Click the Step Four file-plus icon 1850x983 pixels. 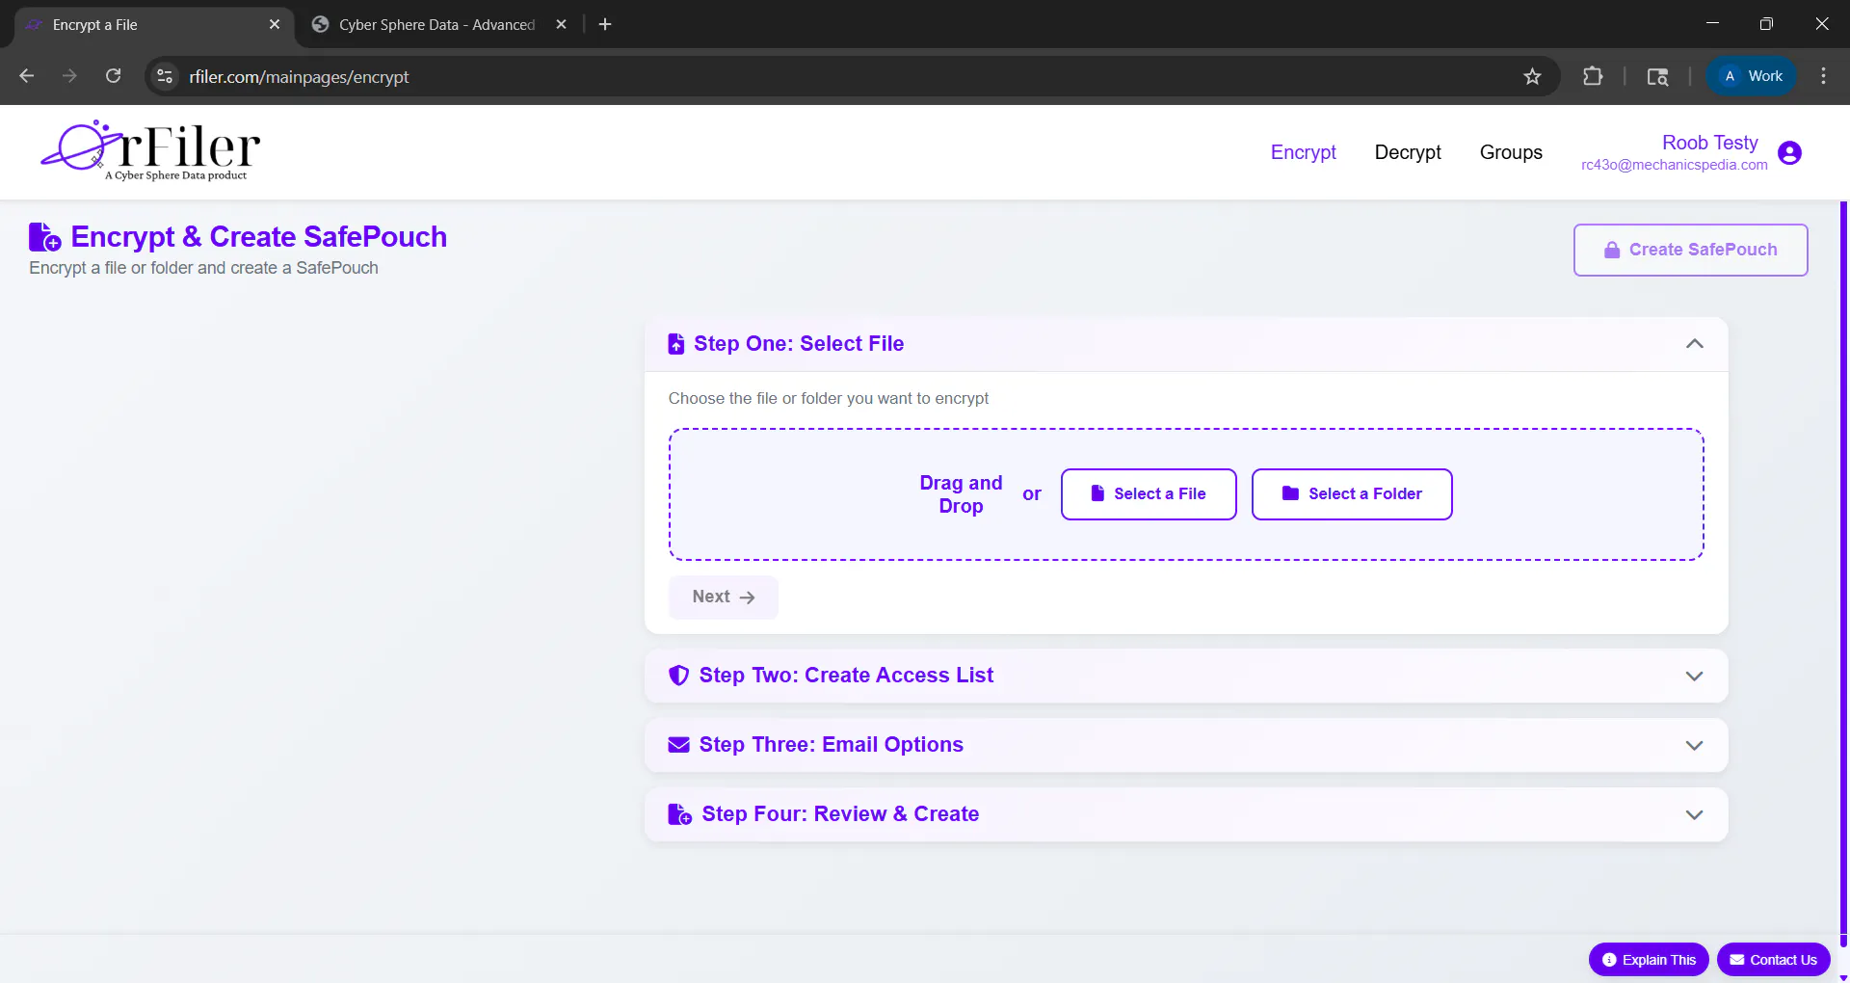tap(679, 814)
